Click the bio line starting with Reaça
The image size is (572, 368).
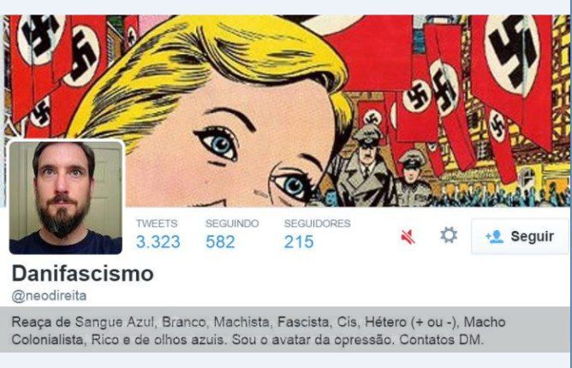pyautogui.click(x=259, y=322)
